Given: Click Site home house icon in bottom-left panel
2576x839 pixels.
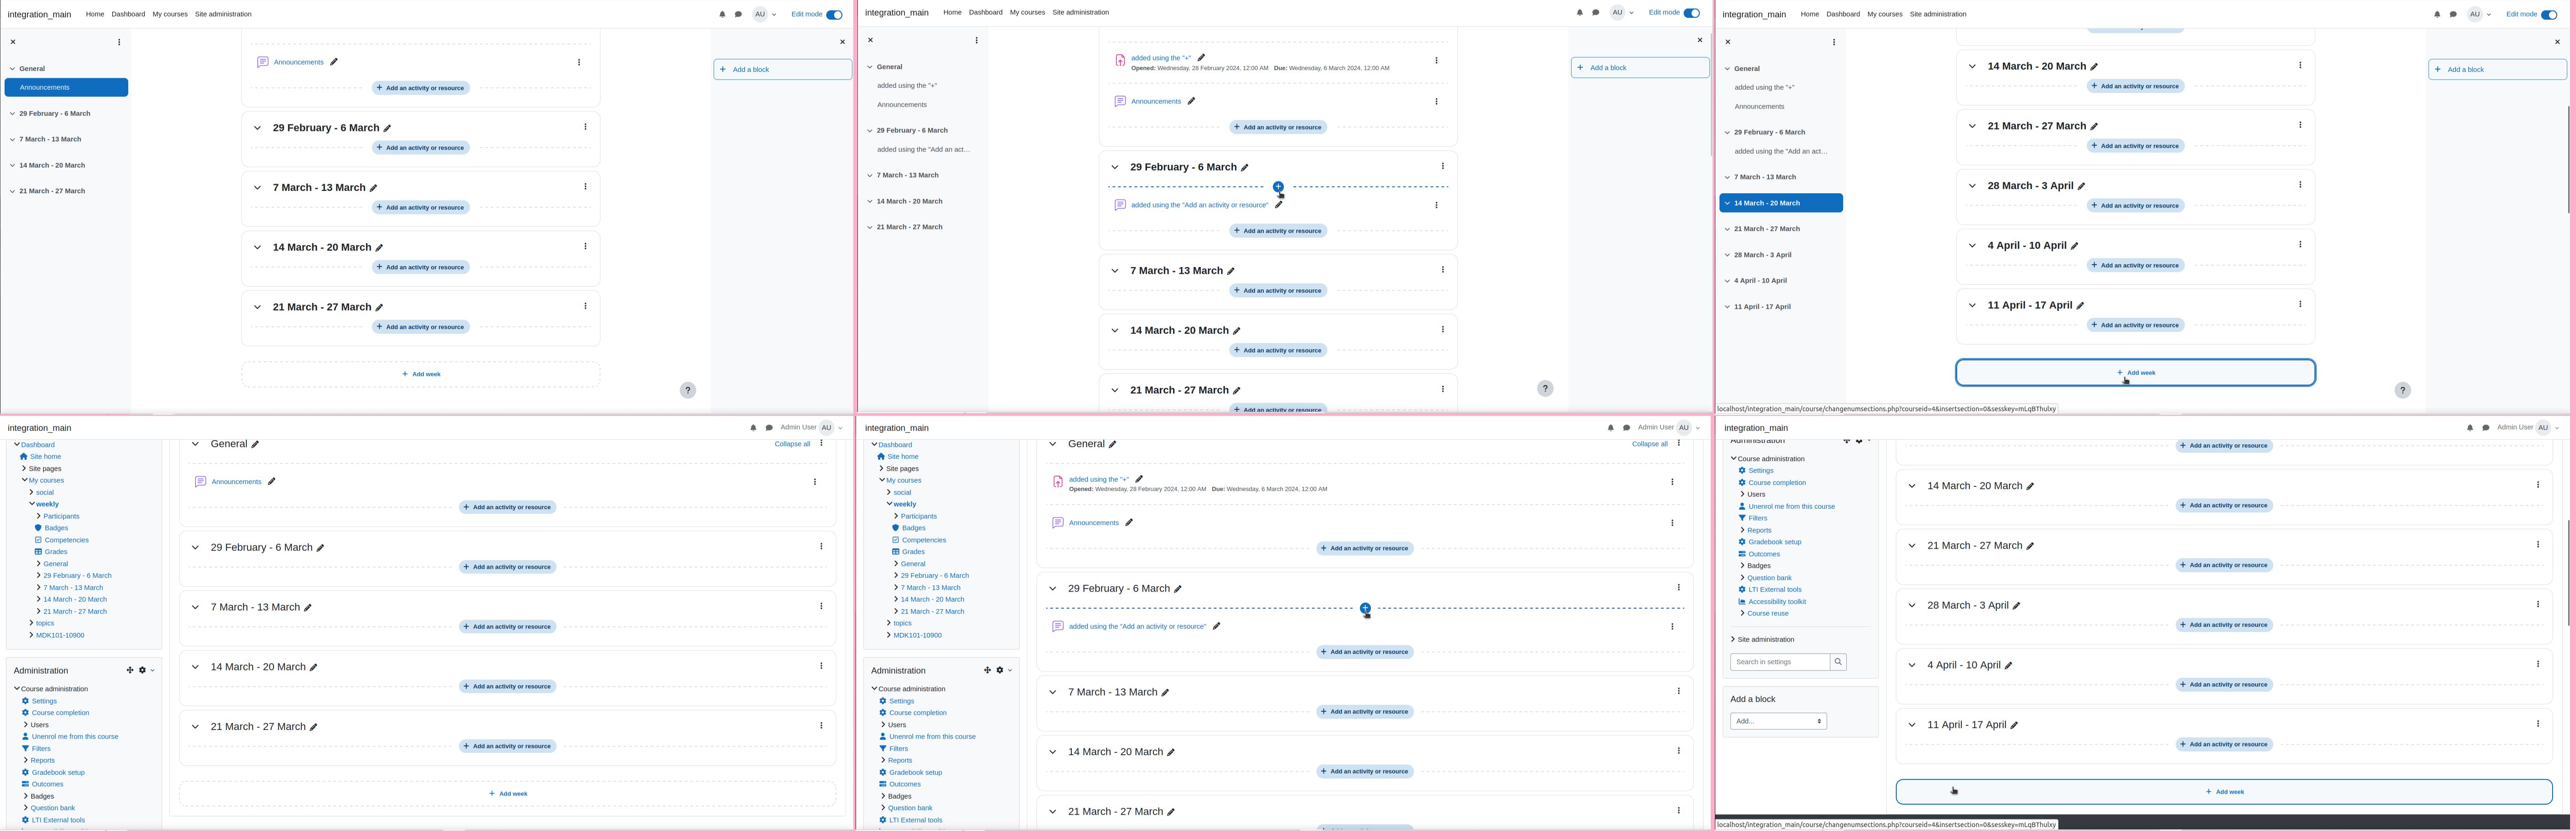Looking at the screenshot, I should (24, 457).
